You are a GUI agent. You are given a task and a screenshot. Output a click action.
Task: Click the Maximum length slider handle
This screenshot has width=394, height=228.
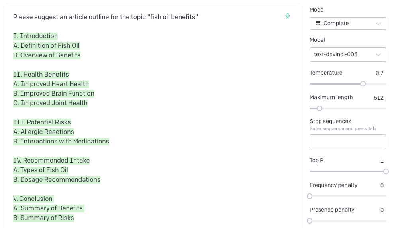click(319, 108)
